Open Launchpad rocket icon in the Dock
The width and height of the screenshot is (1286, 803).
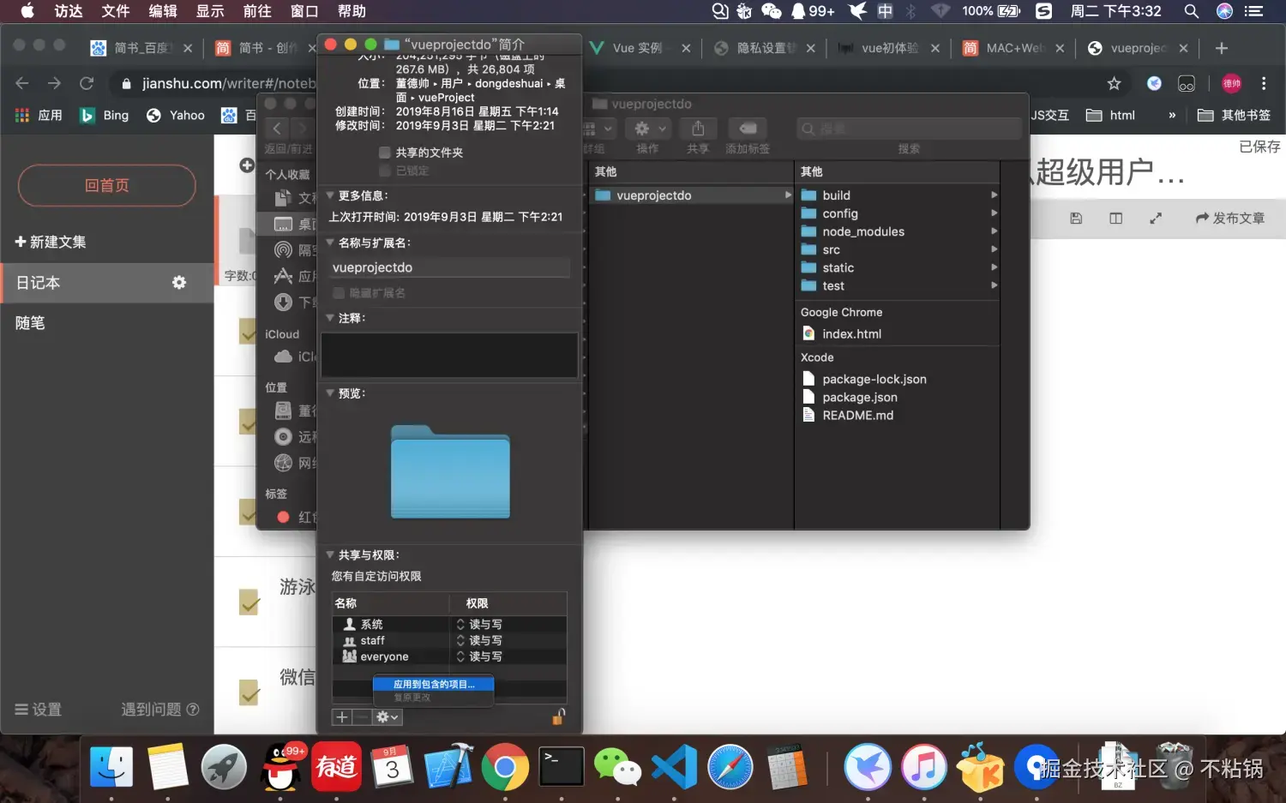click(x=224, y=767)
